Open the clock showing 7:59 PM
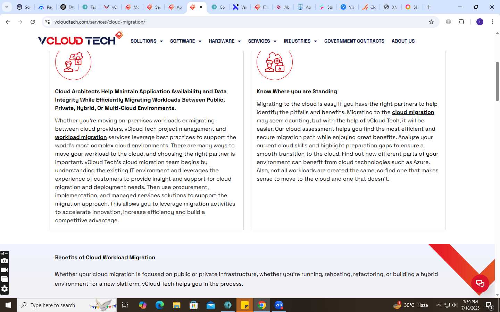Image resolution: width=500 pixels, height=312 pixels. [x=470, y=305]
